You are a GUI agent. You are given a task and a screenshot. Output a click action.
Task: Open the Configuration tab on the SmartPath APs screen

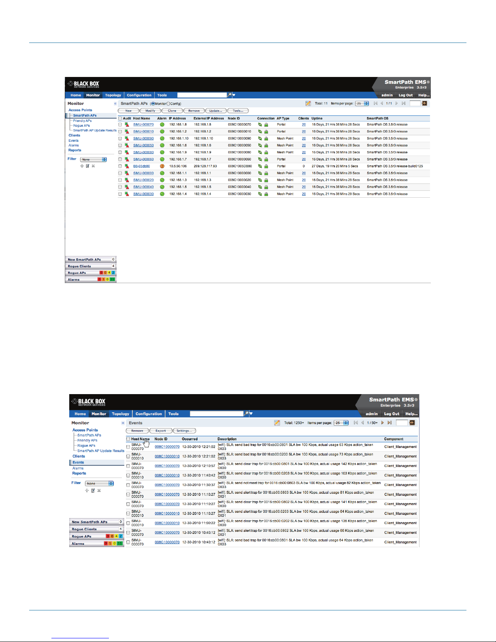139,95
